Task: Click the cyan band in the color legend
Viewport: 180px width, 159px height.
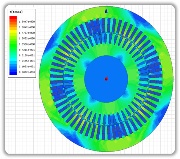Action: point(13,60)
